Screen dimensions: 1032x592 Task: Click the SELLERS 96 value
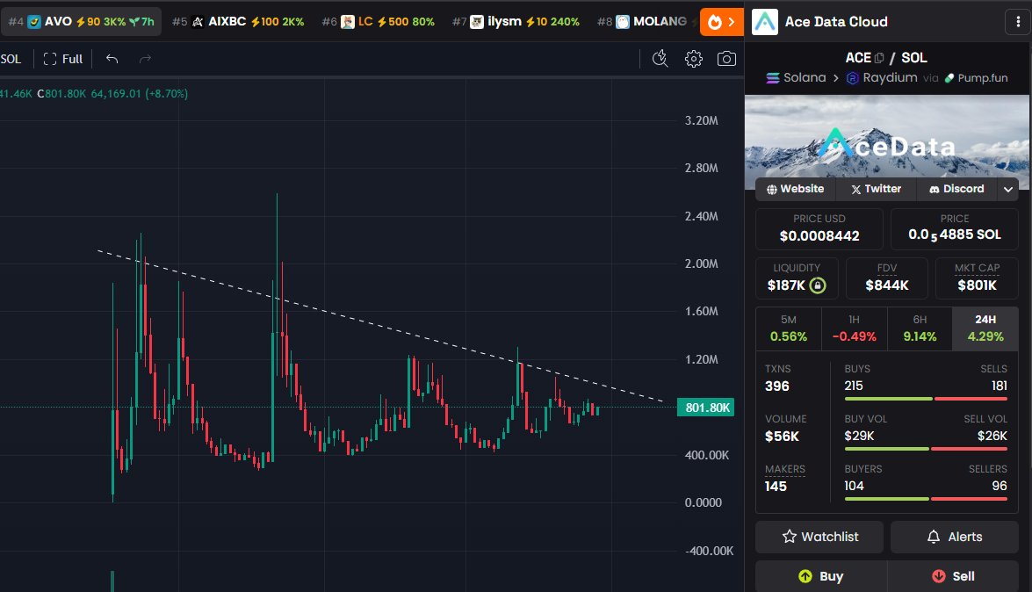1000,486
